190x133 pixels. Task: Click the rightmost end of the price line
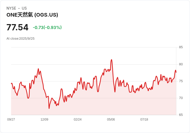pyautogui.click(x=176, y=72)
